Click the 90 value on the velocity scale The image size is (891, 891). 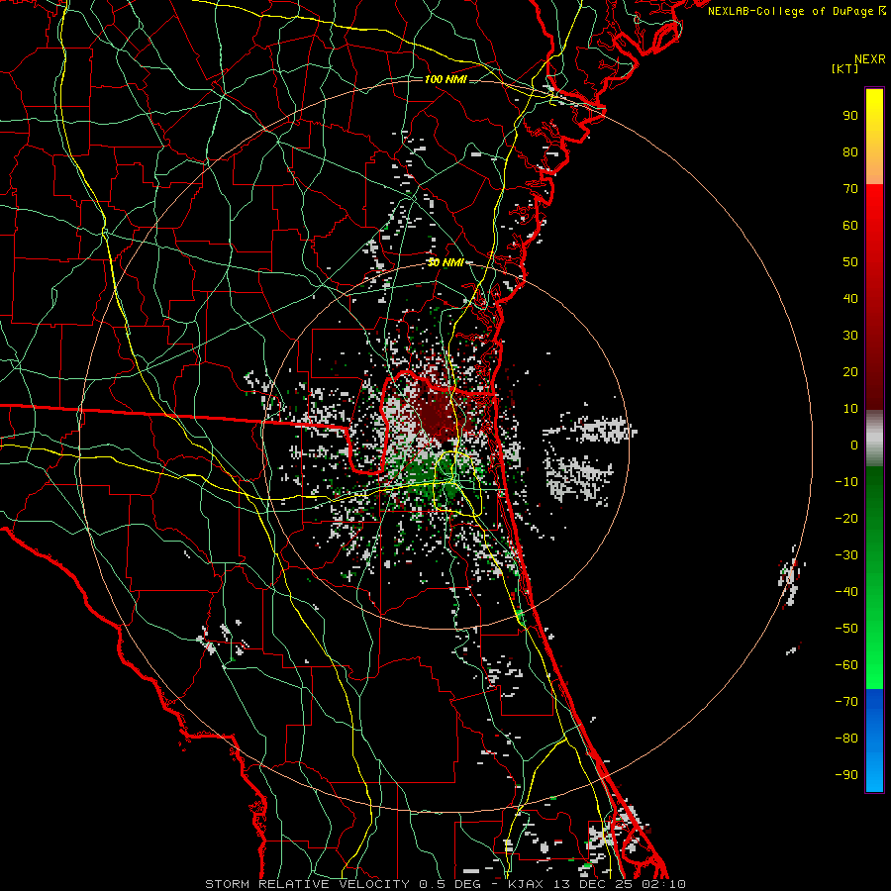point(850,116)
